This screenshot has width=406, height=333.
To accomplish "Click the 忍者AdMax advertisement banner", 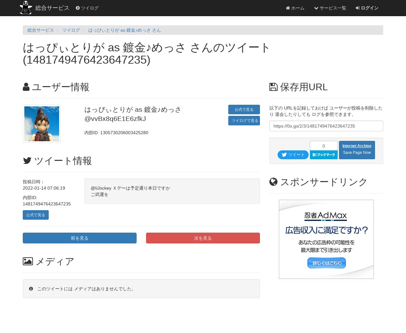I will click(x=326, y=239).
